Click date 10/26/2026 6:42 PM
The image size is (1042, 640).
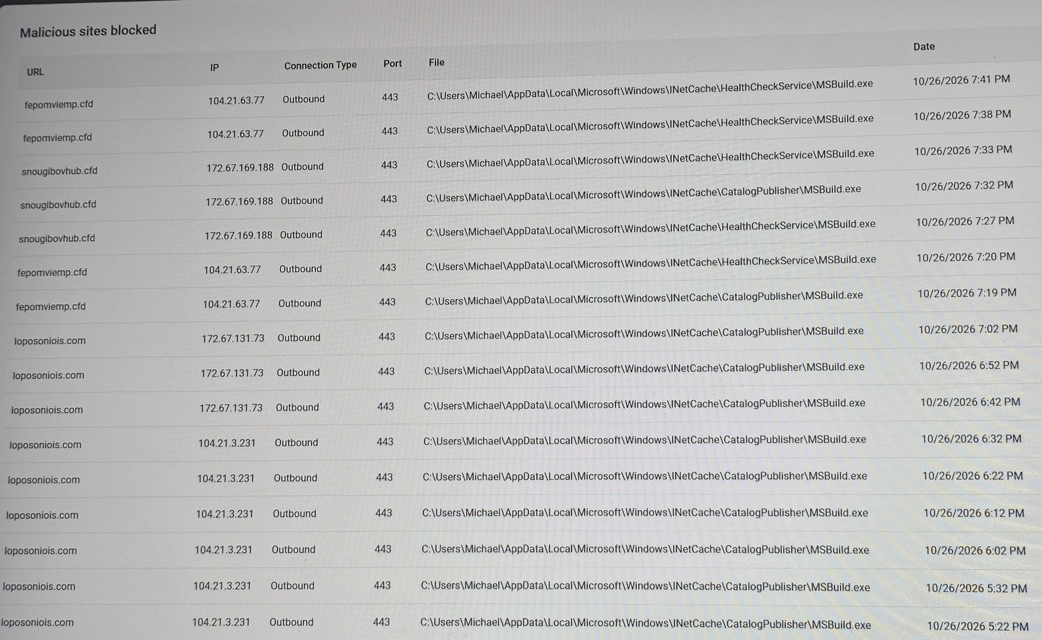pos(970,402)
